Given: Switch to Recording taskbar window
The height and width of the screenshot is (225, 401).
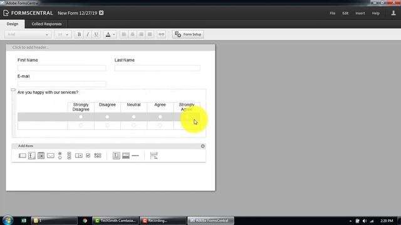Looking at the screenshot, I should point(163,221).
